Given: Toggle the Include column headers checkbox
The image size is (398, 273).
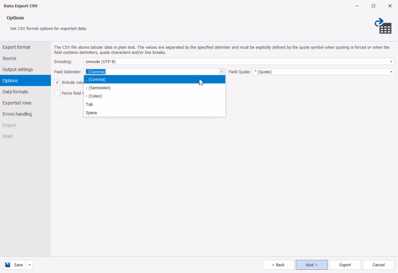Looking at the screenshot, I should pos(57,82).
